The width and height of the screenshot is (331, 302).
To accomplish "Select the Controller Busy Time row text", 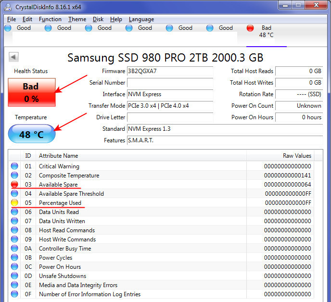I will pyautogui.click(x=65, y=249).
